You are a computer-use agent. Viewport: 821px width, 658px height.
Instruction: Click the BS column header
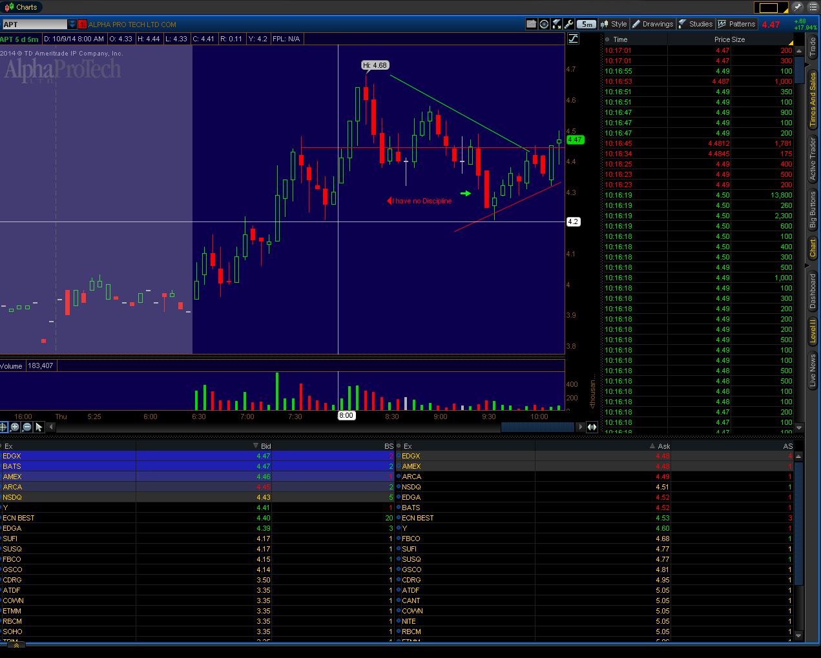(x=389, y=446)
